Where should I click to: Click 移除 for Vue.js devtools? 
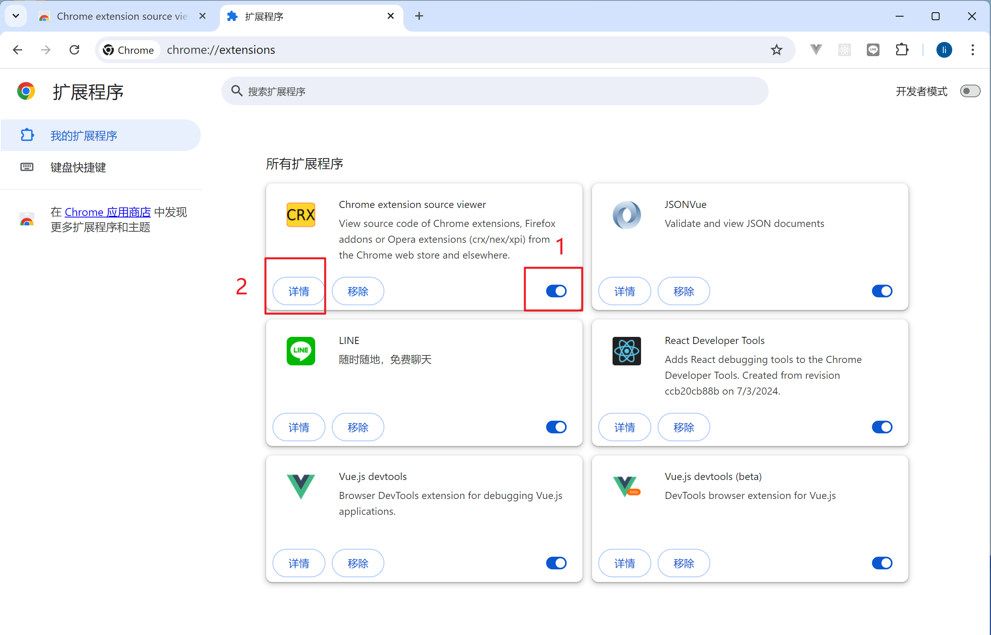[x=357, y=563]
